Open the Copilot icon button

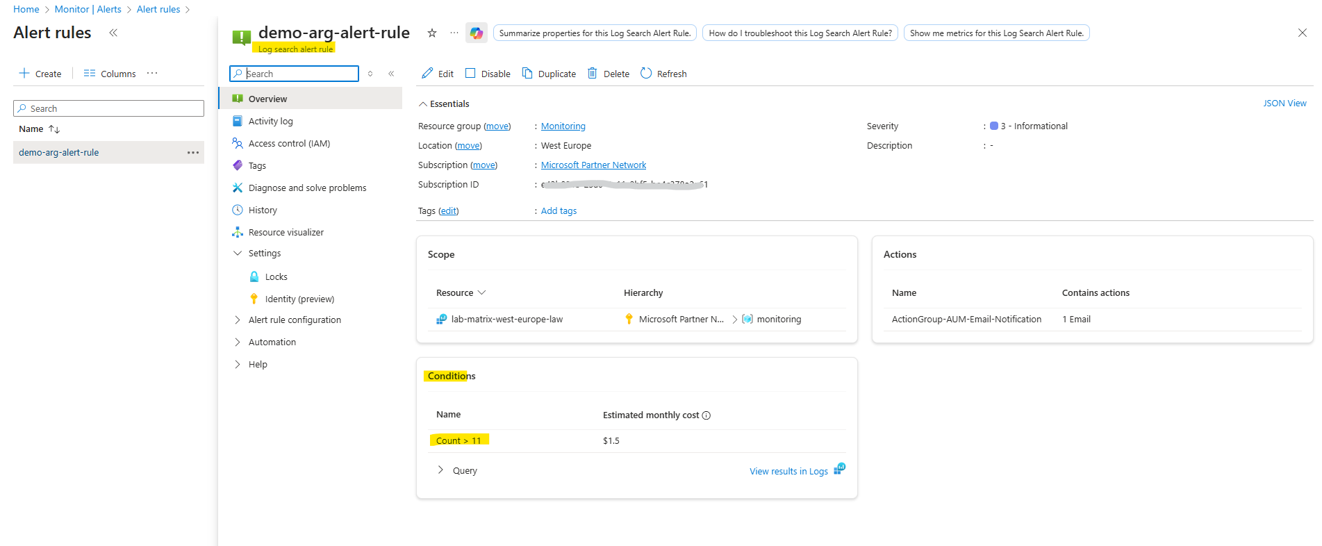tap(476, 33)
